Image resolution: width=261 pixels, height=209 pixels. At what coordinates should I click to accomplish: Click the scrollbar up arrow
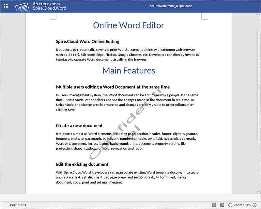(x=259, y=15)
